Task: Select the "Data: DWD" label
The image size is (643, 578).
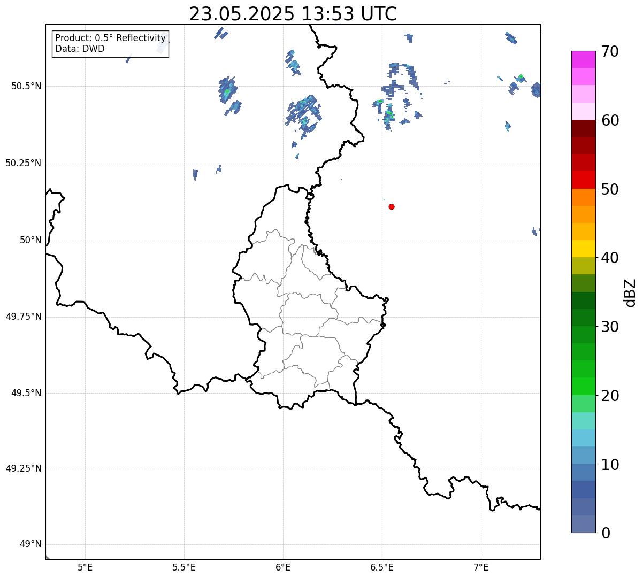Action: tap(80, 49)
